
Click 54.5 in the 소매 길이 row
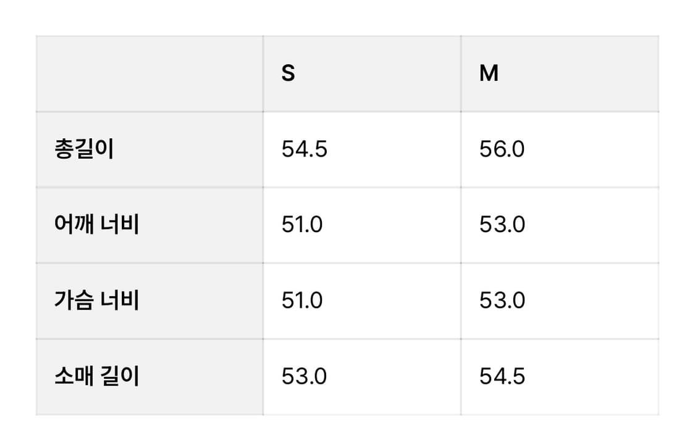[x=502, y=376]
